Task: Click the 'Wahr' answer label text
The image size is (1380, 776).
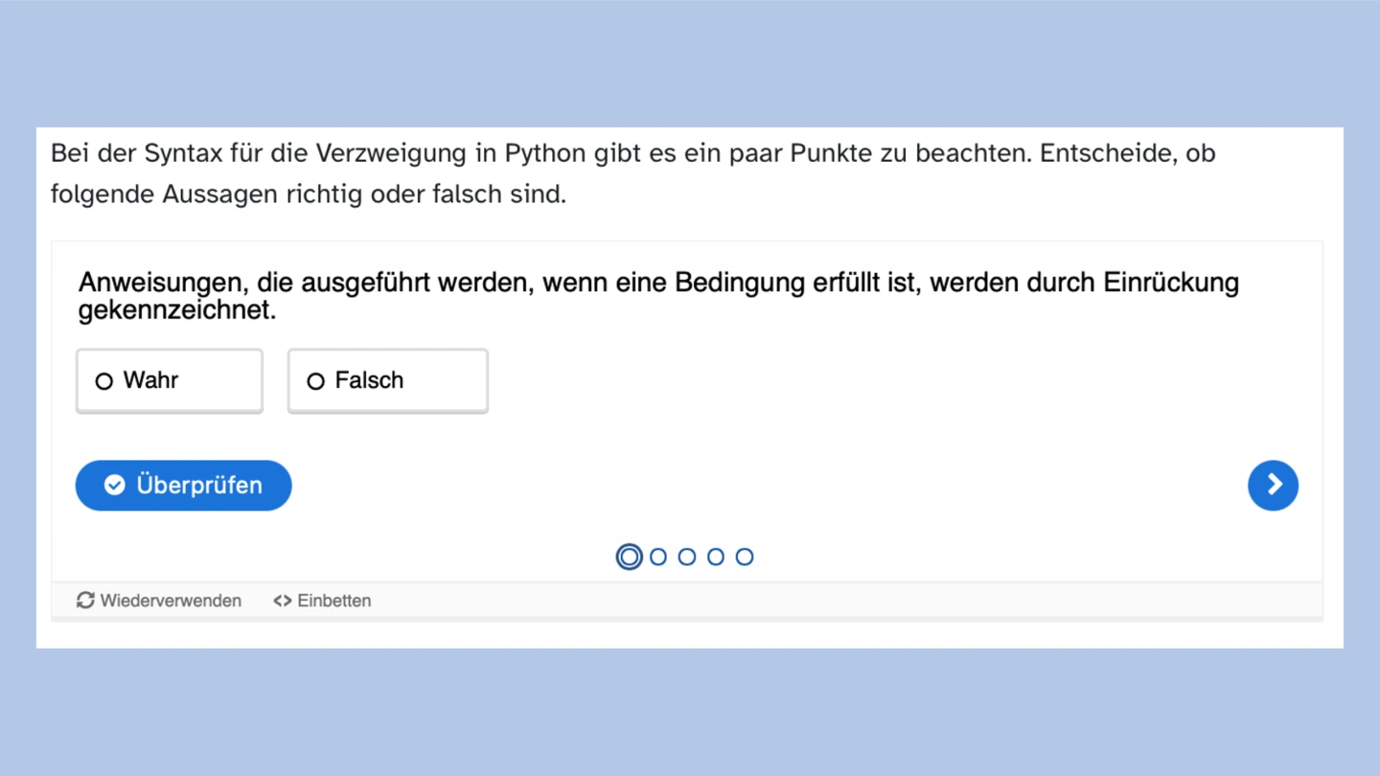Action: coord(151,380)
